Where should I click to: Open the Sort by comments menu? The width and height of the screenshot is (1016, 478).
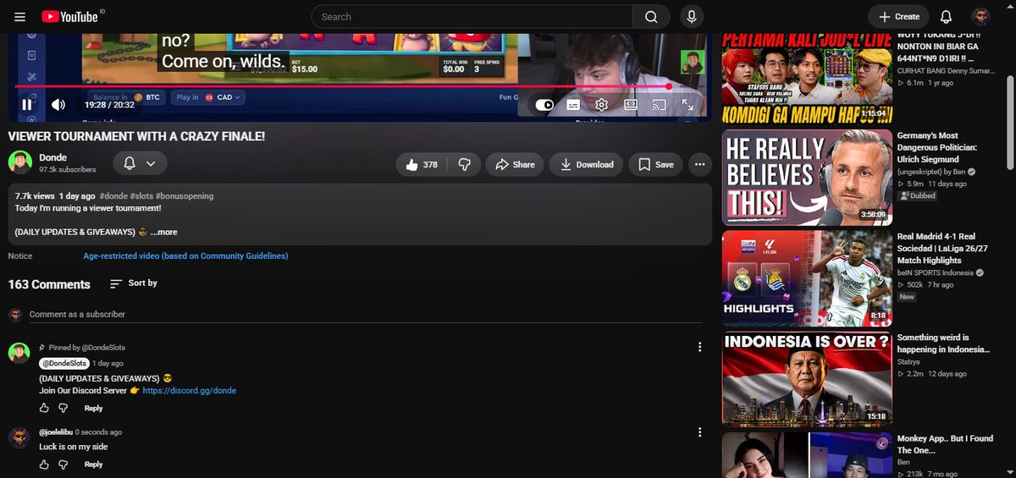pyautogui.click(x=134, y=283)
